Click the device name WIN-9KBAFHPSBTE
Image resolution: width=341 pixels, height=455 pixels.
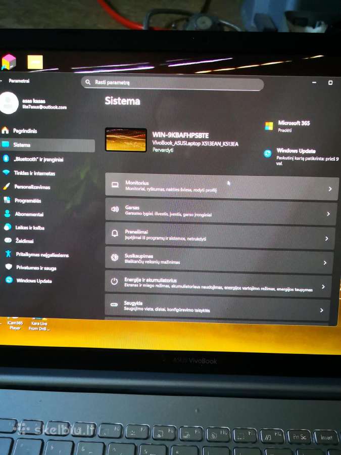pos(180,135)
